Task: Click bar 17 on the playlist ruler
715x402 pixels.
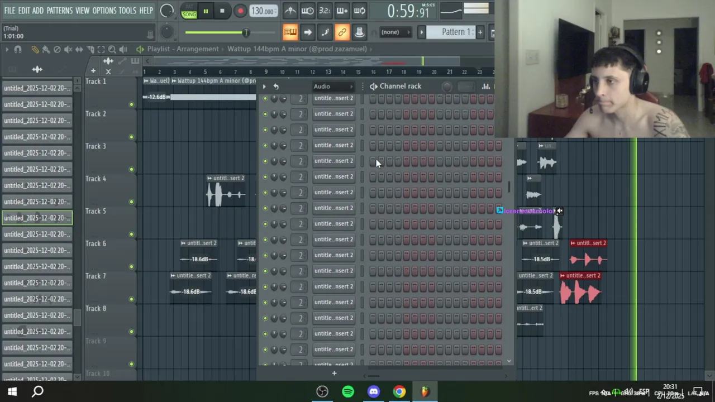Action: pyautogui.click(x=389, y=72)
